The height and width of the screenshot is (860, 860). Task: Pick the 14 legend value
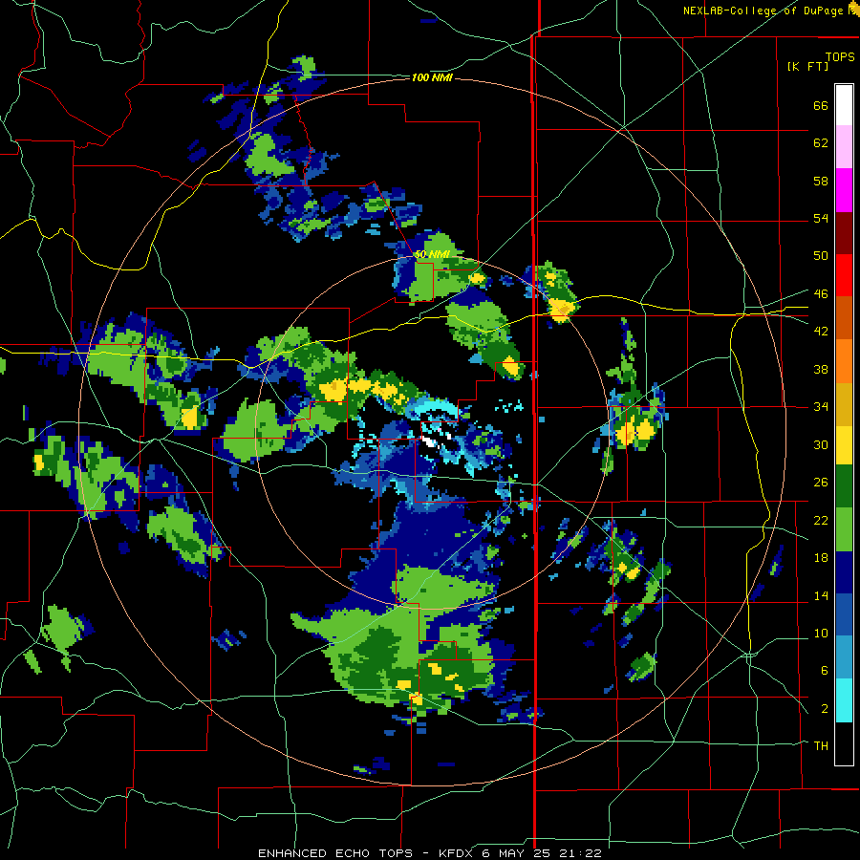coord(821,595)
